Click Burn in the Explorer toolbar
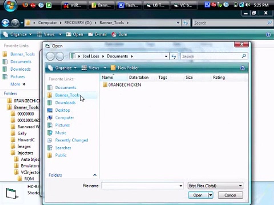274x205 pixels. point(119,34)
